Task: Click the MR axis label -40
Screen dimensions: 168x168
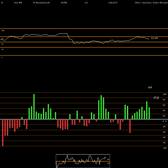Action: tap(164, 132)
